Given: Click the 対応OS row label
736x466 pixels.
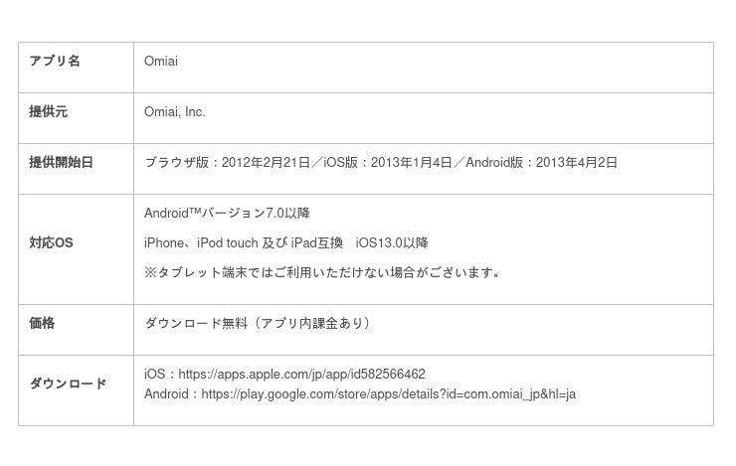Looking at the screenshot, I should (51, 243).
